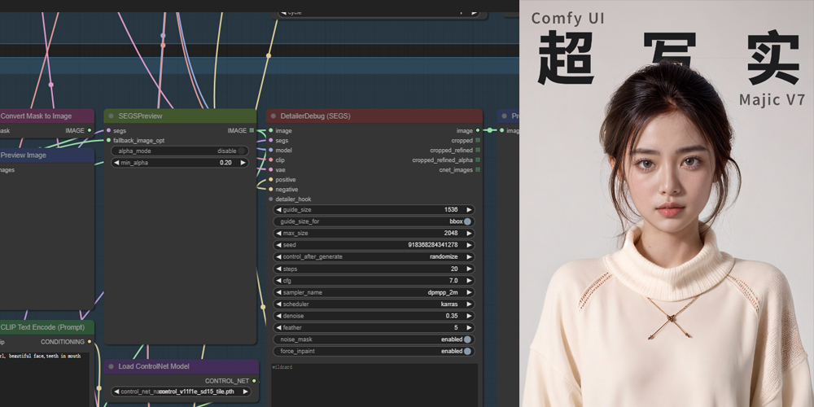
Task: Click the cfg value 7.0
Action: [x=453, y=281]
